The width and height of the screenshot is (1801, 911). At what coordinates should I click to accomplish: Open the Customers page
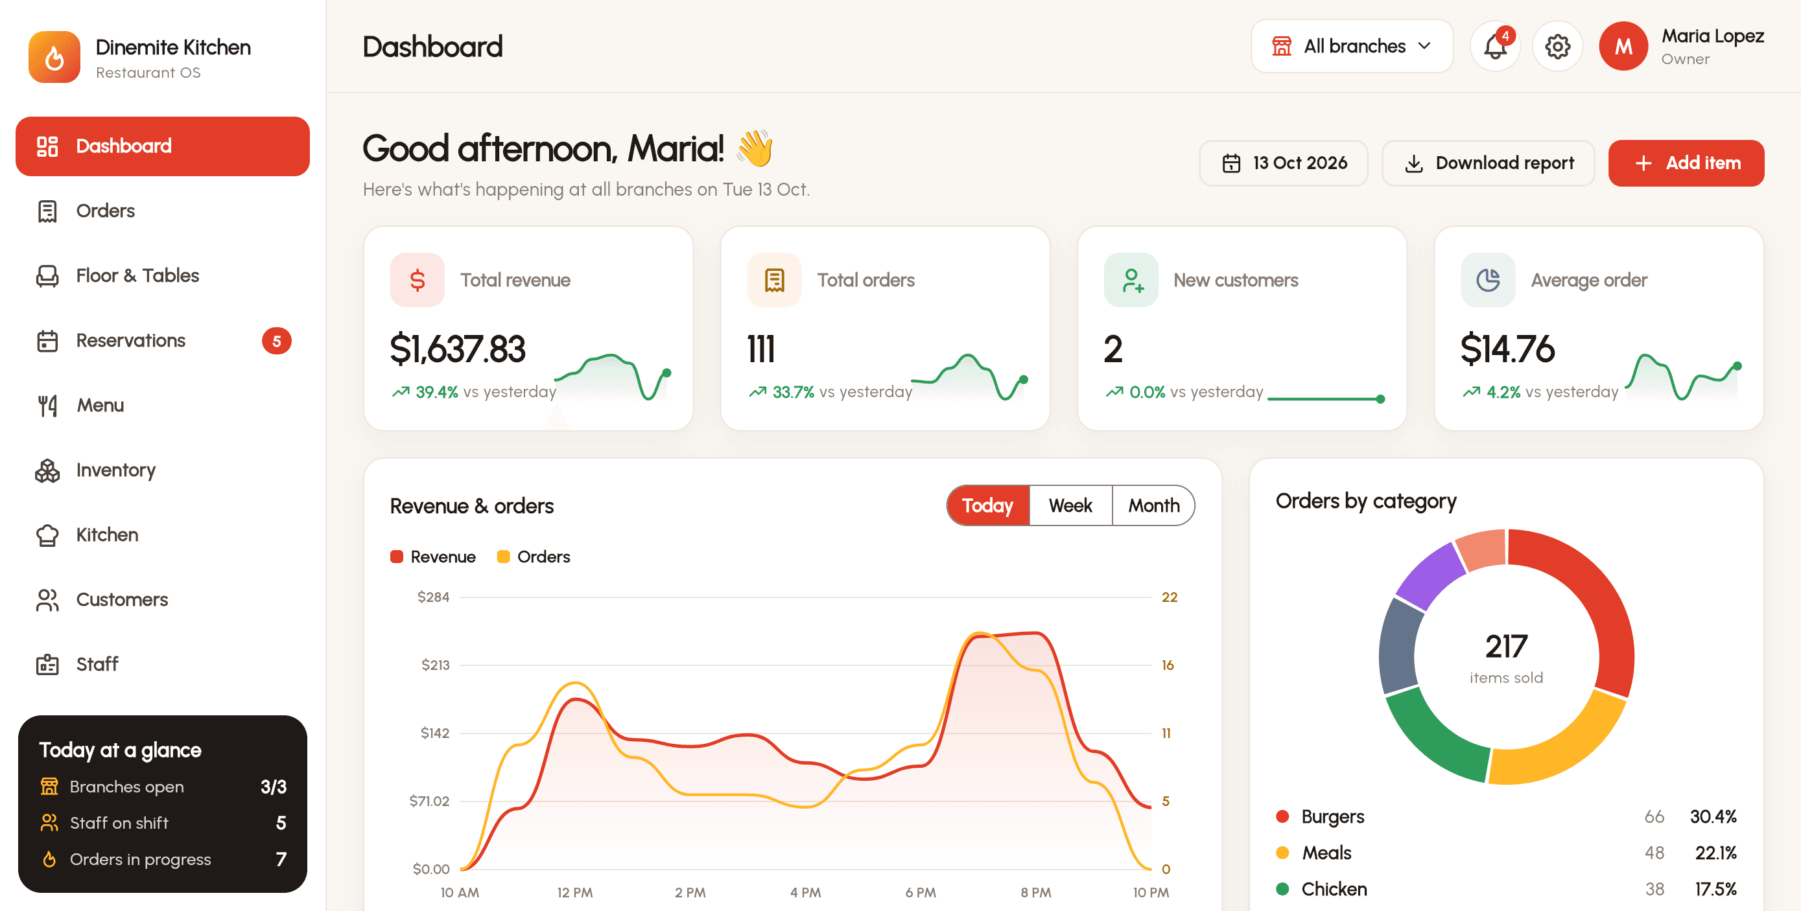tap(162, 600)
